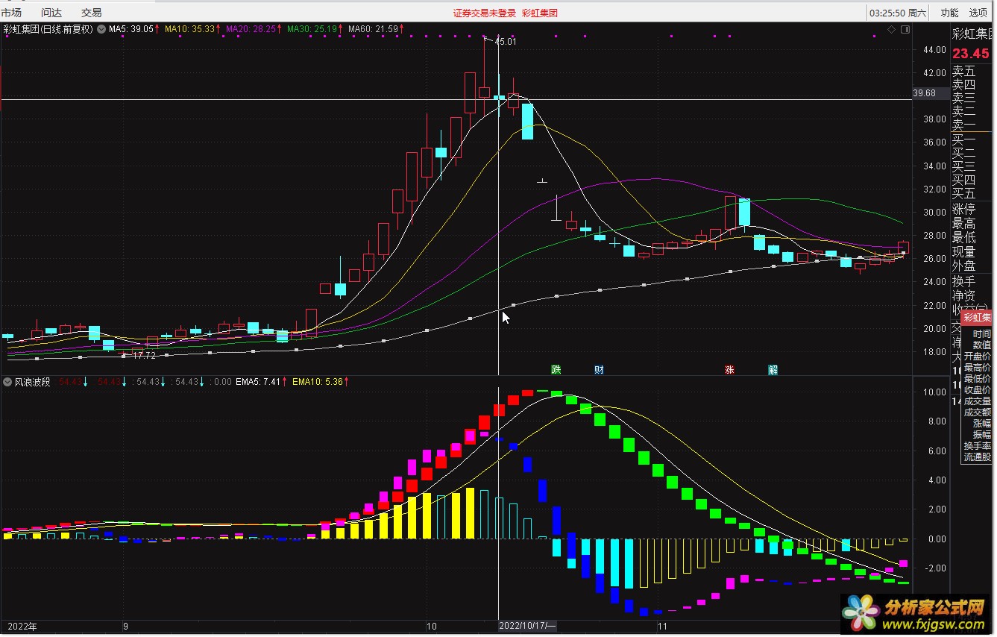The height and width of the screenshot is (637, 997).
Task: Expand the main chart settings arrow beside 前复权
Action: click(x=101, y=29)
